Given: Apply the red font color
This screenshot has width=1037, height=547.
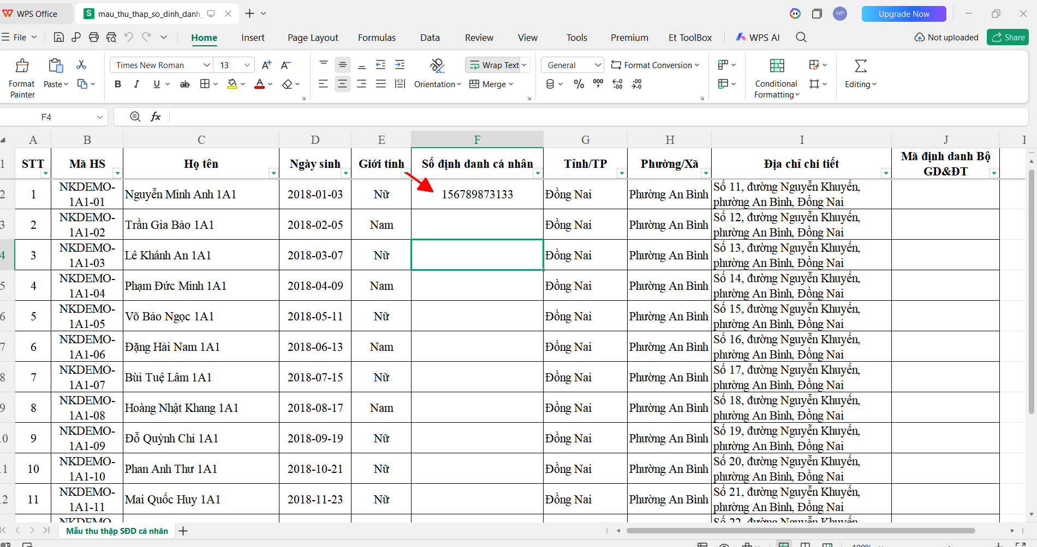Looking at the screenshot, I should pyautogui.click(x=260, y=84).
